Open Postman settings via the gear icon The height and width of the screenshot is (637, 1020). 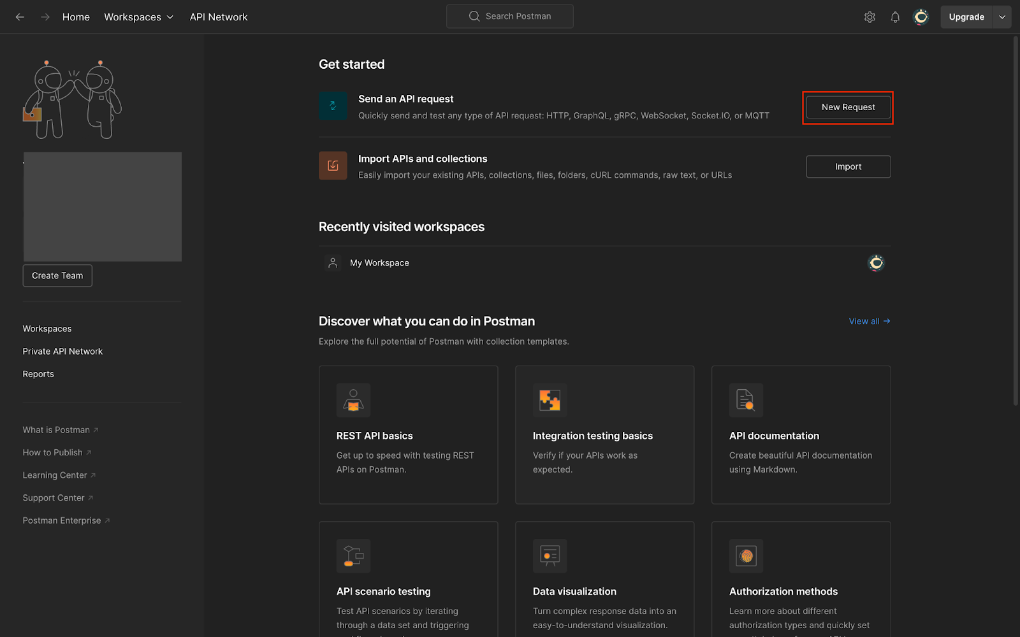coord(870,17)
